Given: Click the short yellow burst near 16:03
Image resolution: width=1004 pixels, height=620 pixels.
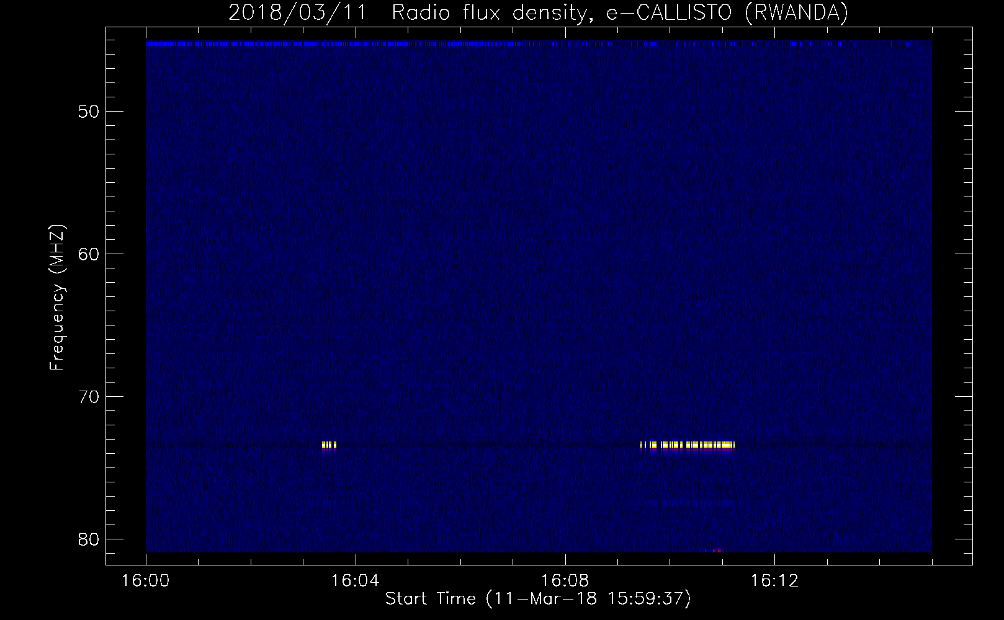Looking at the screenshot, I should 329,445.
